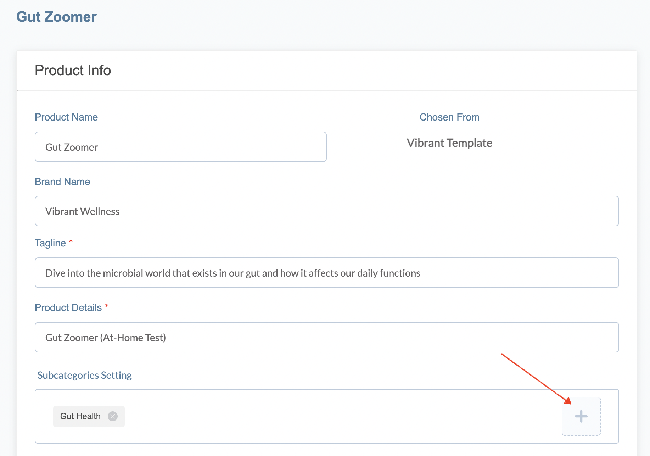The width and height of the screenshot is (650, 456).
Task: Click the Product Info section heading
Action: pyautogui.click(x=73, y=70)
